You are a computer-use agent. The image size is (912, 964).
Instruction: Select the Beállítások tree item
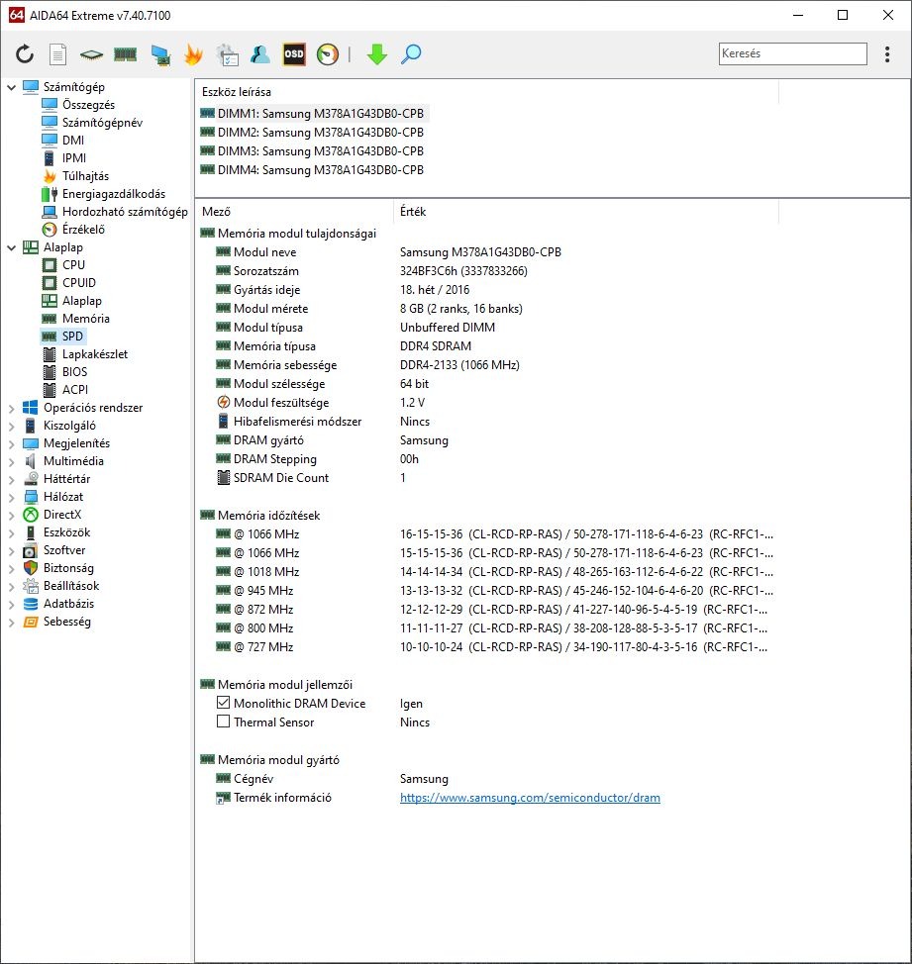(x=70, y=586)
